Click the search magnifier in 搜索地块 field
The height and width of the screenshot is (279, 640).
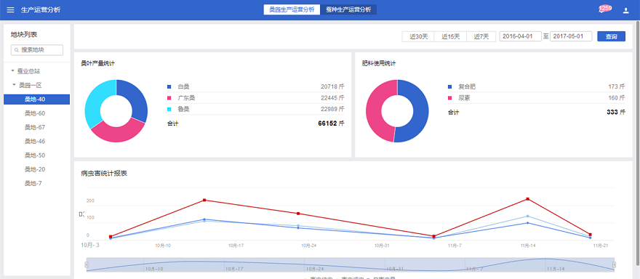[x=16, y=50]
